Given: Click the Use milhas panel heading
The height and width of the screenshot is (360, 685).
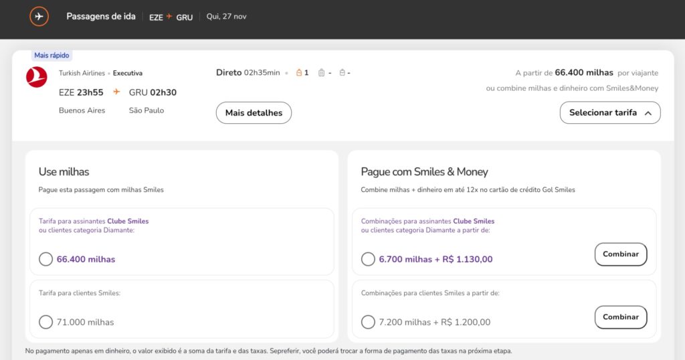Looking at the screenshot, I should pyautogui.click(x=64, y=172).
